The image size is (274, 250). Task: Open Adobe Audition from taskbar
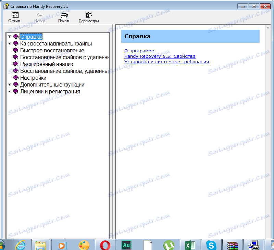pyautogui.click(x=126, y=245)
